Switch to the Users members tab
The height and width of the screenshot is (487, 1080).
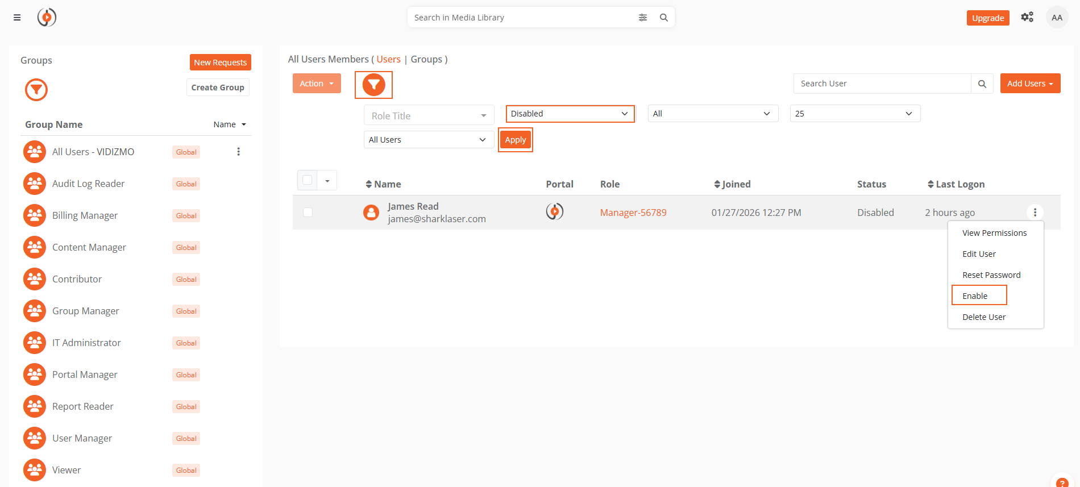pyautogui.click(x=388, y=59)
